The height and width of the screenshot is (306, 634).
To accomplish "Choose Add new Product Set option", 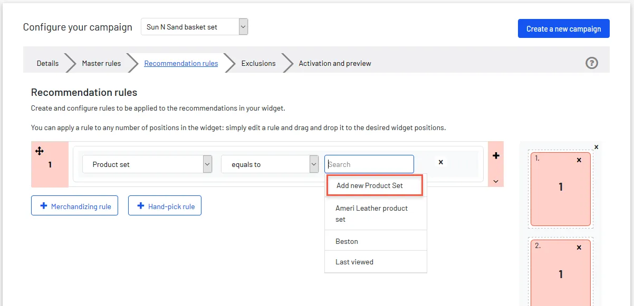I will click(374, 185).
